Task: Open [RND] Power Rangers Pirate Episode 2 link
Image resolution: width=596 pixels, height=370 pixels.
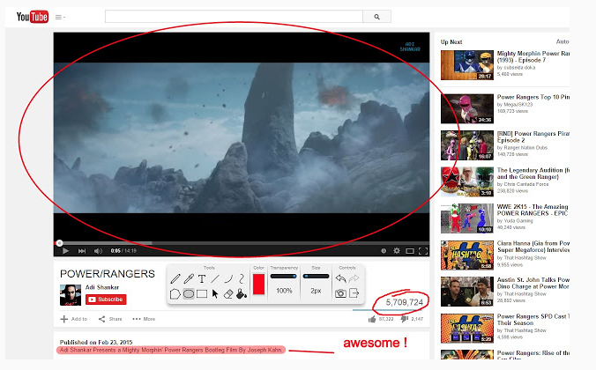Action: 533,137
